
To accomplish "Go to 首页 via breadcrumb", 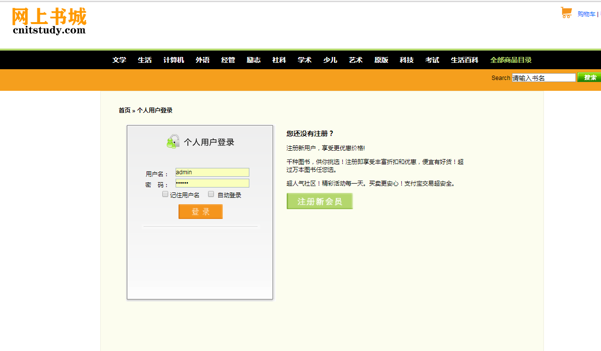I will pos(124,110).
